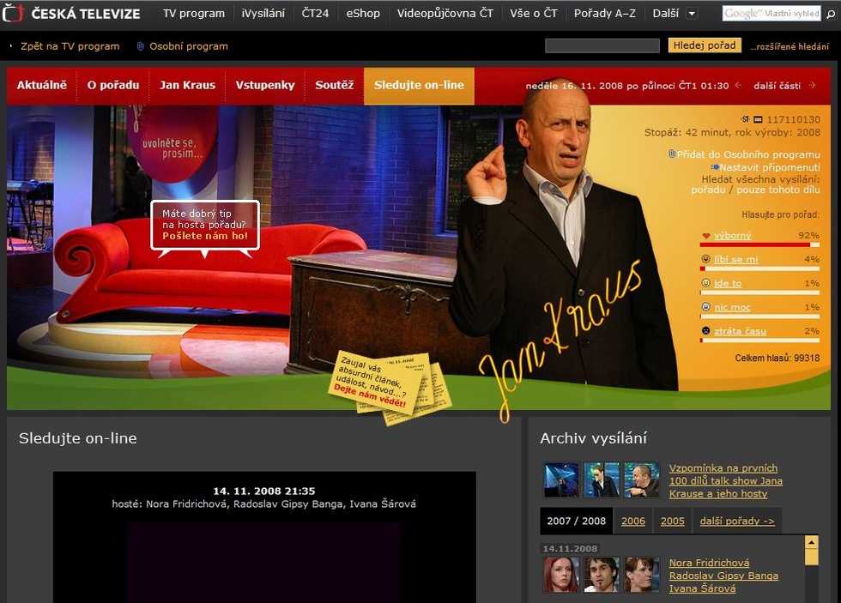Switch to the O pořadu tab
841x603 pixels.
113,85
